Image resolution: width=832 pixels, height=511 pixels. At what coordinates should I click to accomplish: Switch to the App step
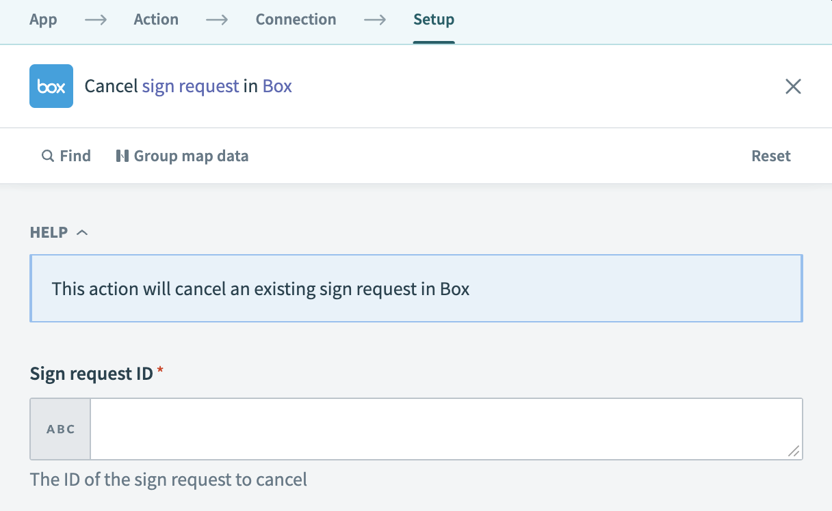(x=43, y=20)
